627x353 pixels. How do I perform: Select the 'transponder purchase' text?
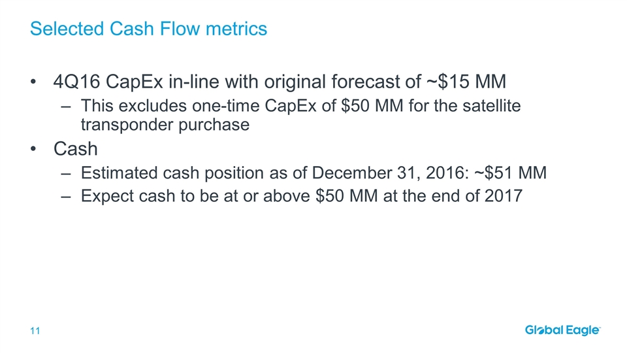[165, 124]
